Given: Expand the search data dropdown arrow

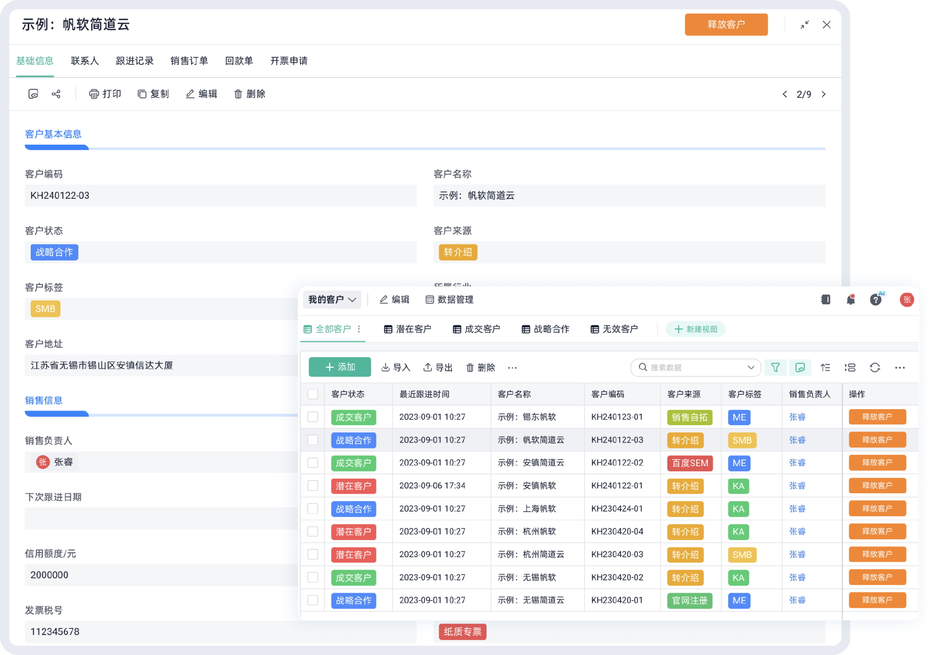Looking at the screenshot, I should tap(751, 368).
